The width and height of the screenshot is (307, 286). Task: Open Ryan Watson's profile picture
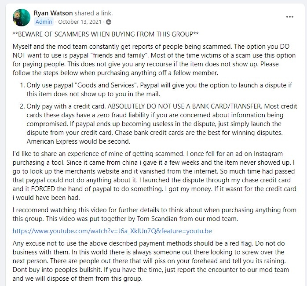coord(22,18)
